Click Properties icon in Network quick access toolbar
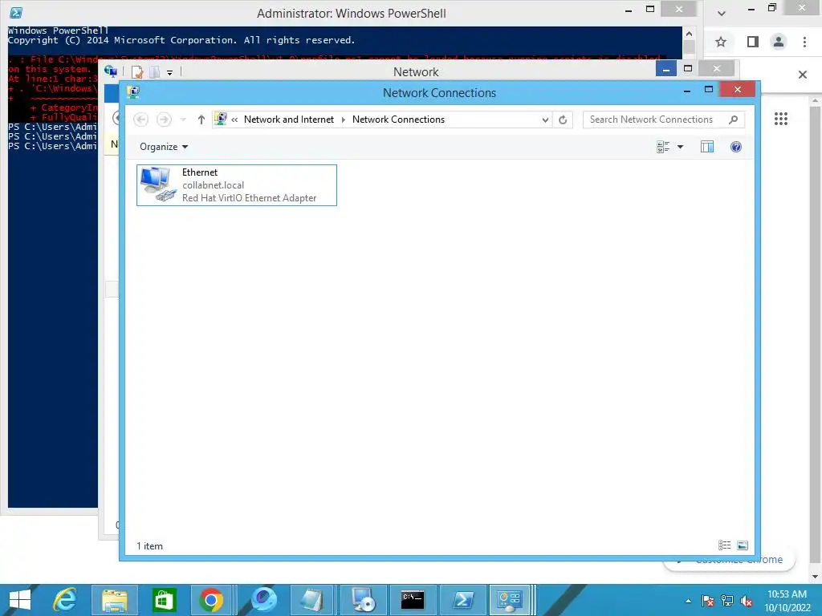Viewport: 822px width, 616px height. click(137, 72)
